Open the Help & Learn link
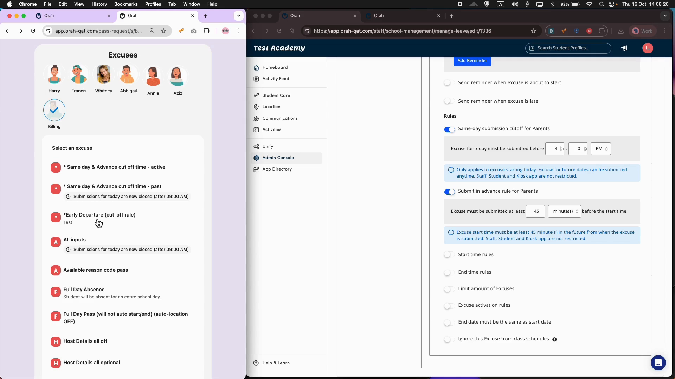675x379 pixels. pos(276,363)
